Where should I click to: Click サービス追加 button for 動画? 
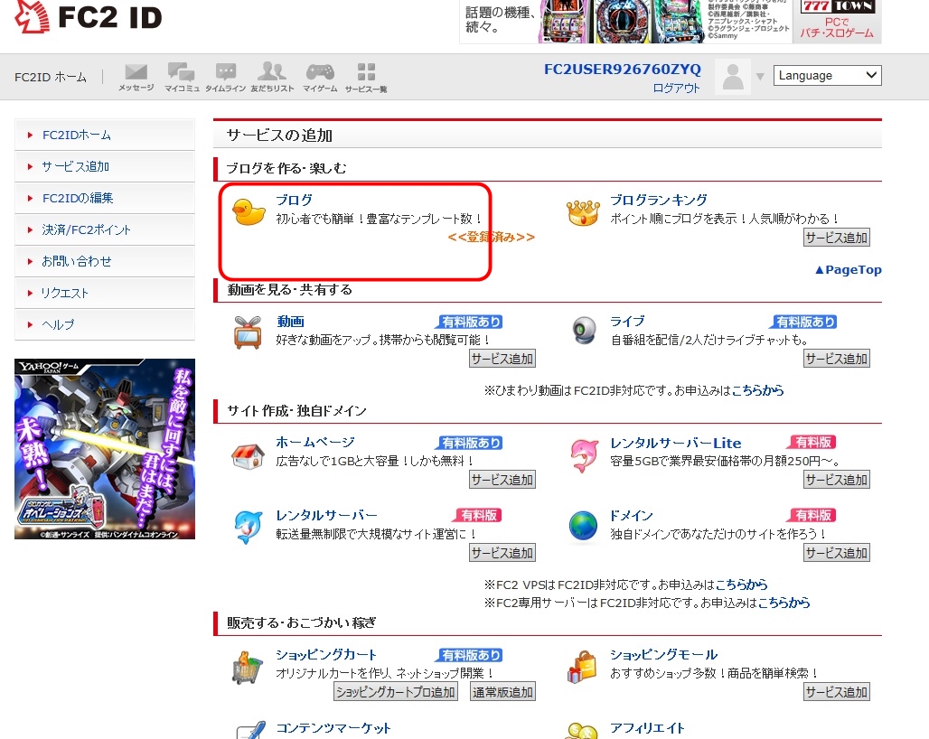[502, 359]
